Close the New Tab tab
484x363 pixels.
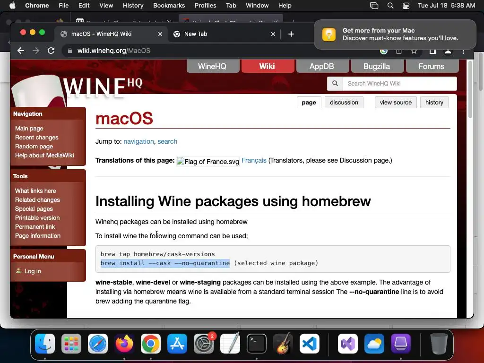[273, 34]
